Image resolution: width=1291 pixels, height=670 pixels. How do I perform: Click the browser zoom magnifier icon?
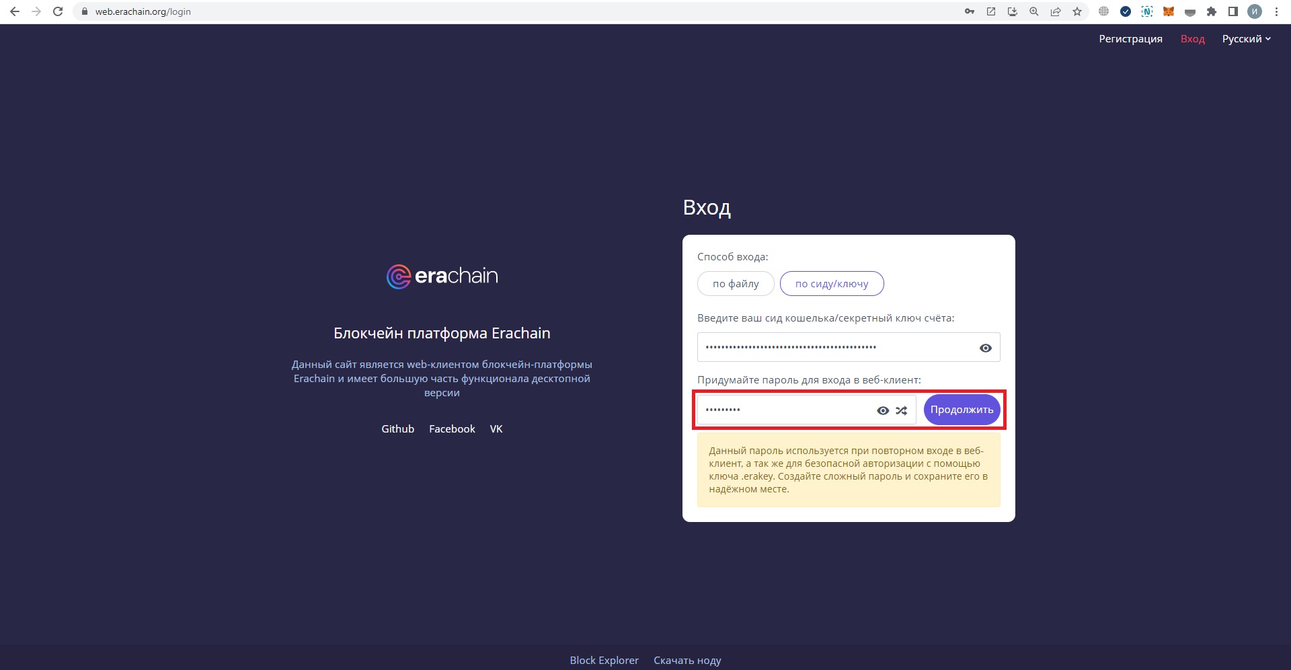click(x=1034, y=11)
